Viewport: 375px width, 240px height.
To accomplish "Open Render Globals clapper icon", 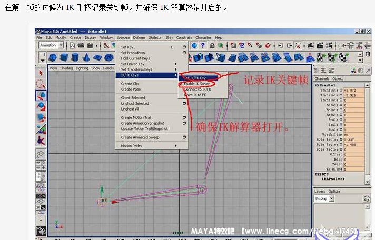I will (329, 45).
